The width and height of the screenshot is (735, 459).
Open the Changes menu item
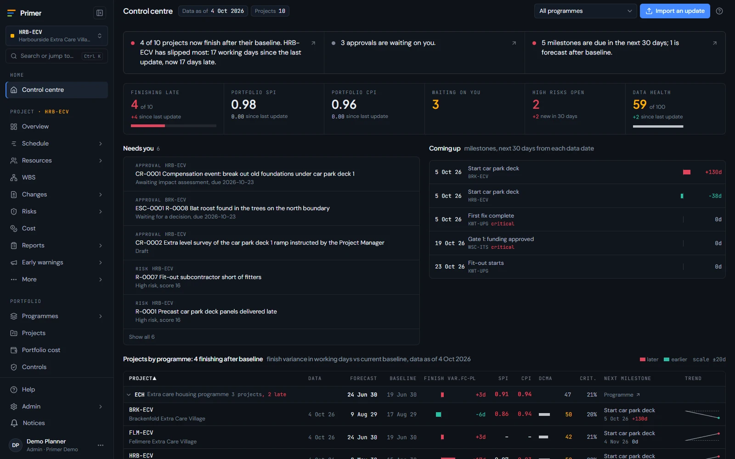tap(57, 195)
